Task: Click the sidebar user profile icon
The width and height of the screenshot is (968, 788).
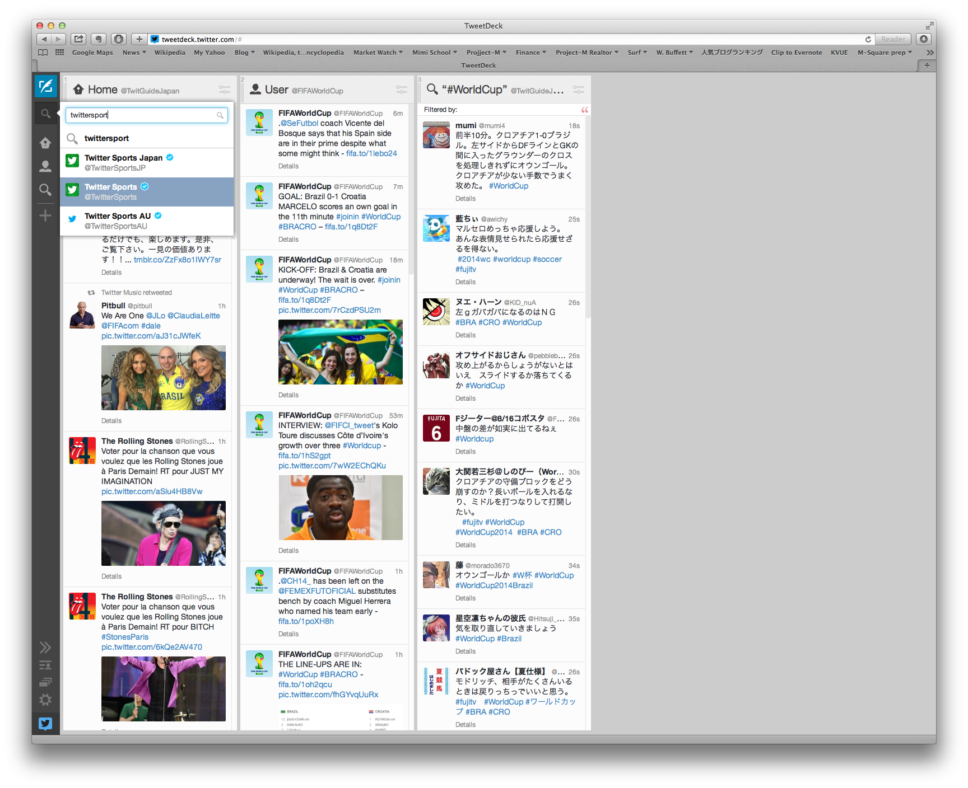Action: 45,166
